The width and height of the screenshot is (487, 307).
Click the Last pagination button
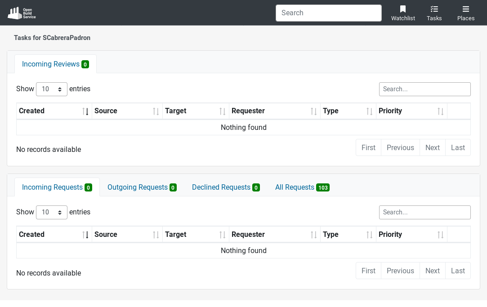(x=458, y=147)
